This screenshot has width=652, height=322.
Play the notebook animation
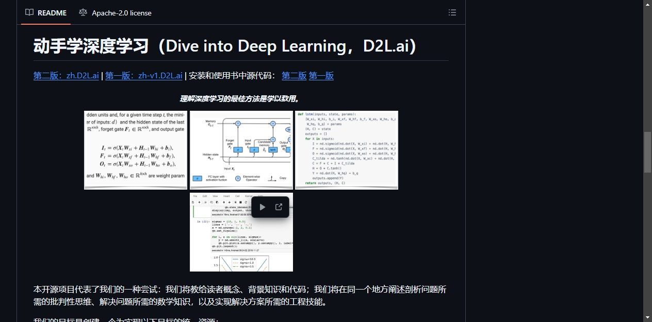coord(262,207)
